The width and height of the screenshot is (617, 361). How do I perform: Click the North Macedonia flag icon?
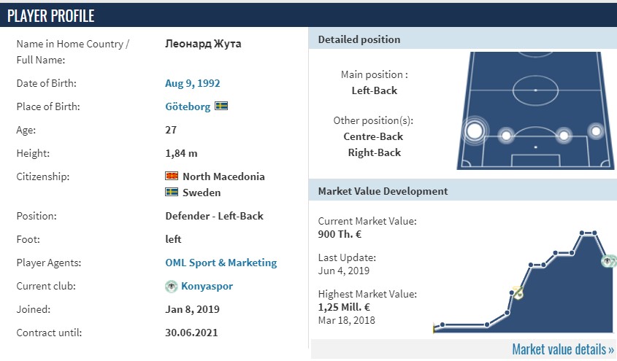pos(172,176)
